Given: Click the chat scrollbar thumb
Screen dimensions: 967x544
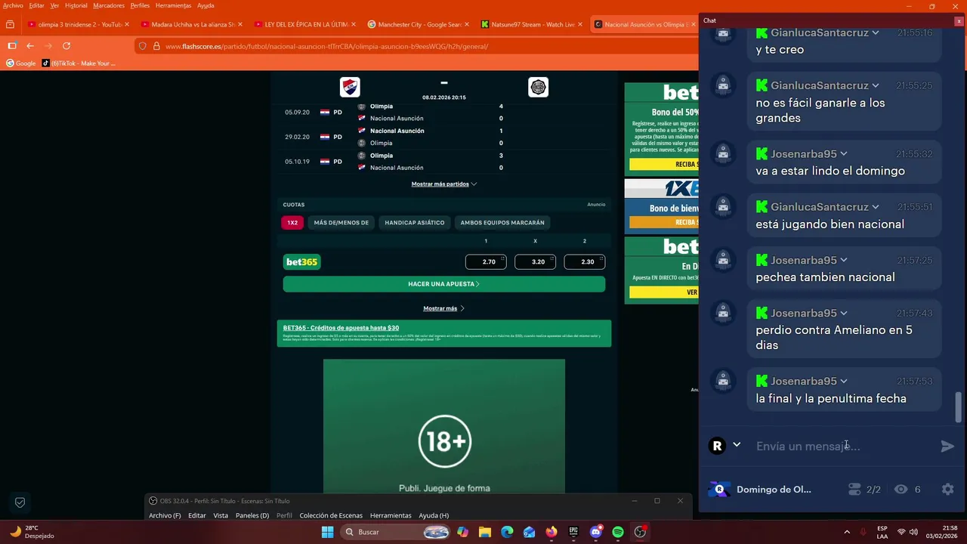Looking at the screenshot, I should pos(959,408).
